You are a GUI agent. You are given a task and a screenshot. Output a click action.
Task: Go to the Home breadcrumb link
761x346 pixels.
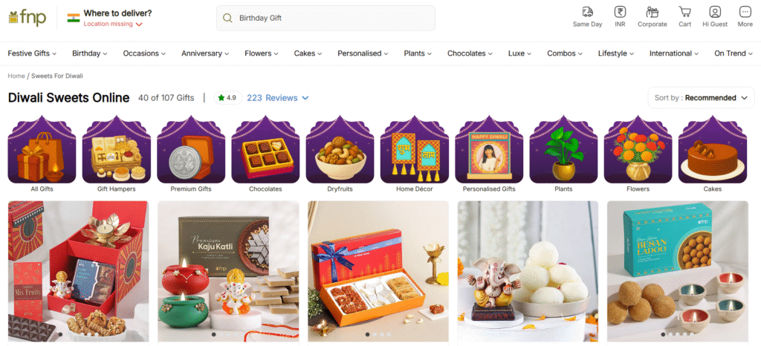pos(16,76)
